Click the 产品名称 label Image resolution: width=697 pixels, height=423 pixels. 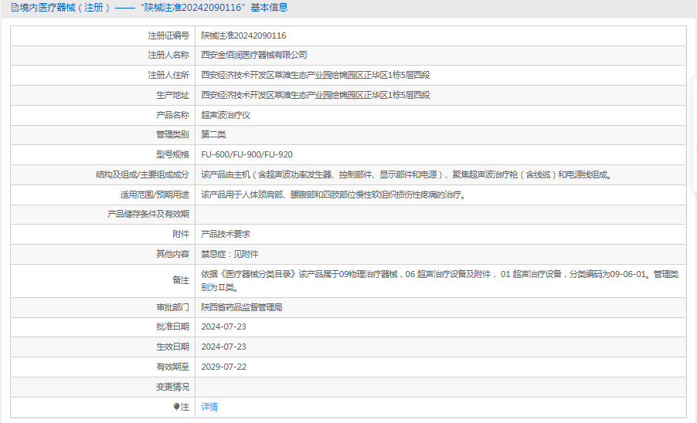172,115
